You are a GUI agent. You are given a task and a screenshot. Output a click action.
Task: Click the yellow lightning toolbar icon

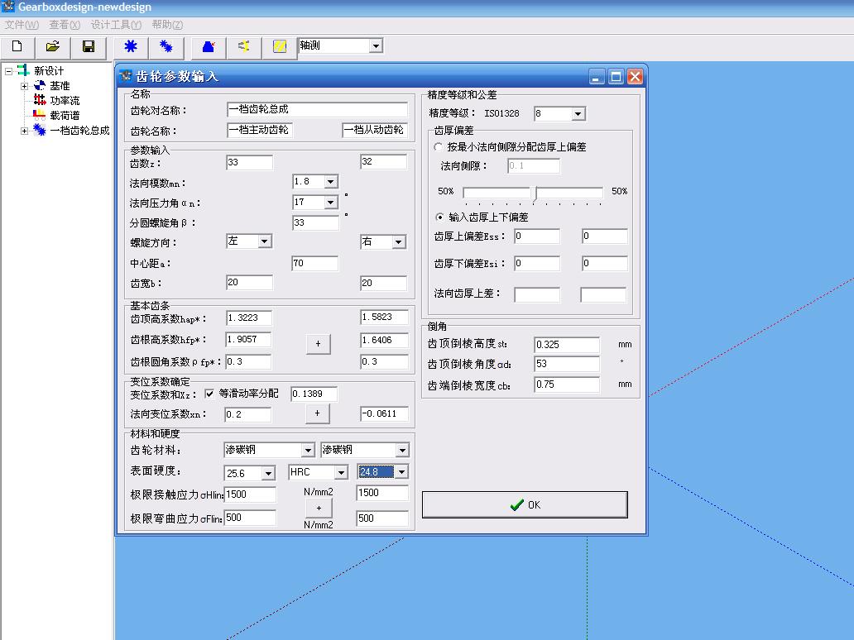[x=280, y=47]
